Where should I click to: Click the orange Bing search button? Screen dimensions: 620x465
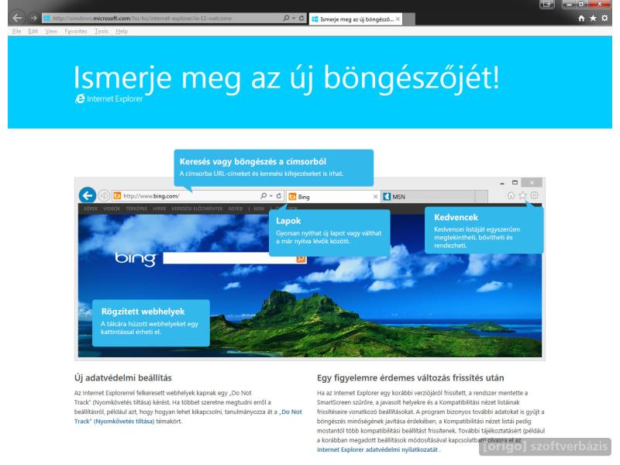[301, 259]
